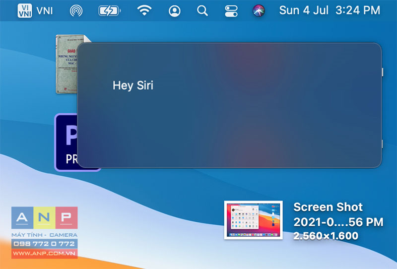Click the AirDrop status icon

[x=76, y=11]
